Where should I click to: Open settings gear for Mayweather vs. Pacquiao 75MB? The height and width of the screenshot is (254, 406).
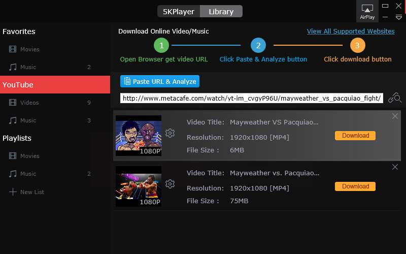170,184
